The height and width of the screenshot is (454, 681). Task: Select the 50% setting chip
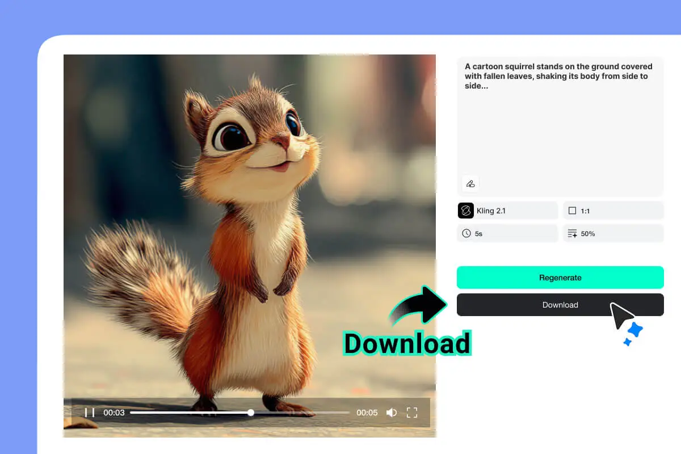point(613,233)
